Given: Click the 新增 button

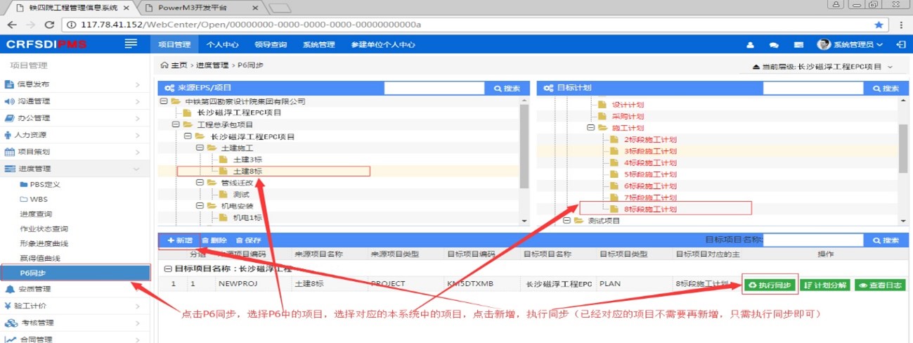Looking at the screenshot, I should 180,240.
